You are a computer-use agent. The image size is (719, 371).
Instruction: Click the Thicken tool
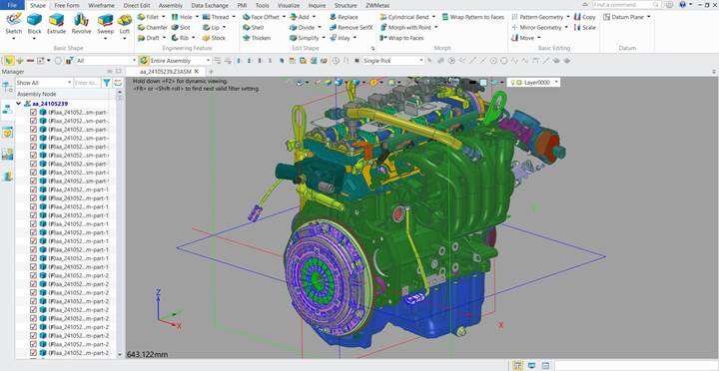point(257,38)
